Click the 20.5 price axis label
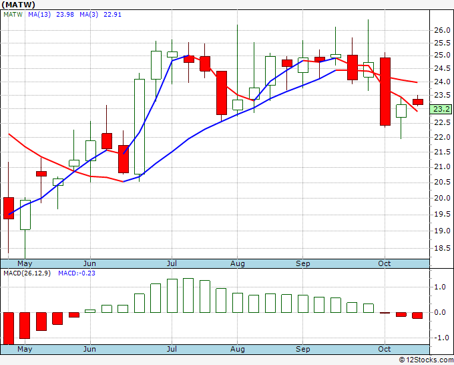This screenshot has width=454, height=365. point(442,182)
